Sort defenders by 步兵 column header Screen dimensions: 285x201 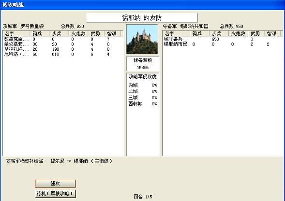(x=219, y=34)
